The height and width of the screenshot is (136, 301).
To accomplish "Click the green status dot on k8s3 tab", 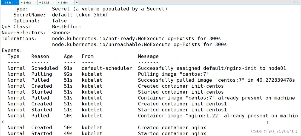I will click(40, 3).
